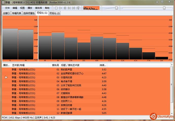Click the FR channel level bar
Viewport: 175px width, 121px height.
click(26, 44)
